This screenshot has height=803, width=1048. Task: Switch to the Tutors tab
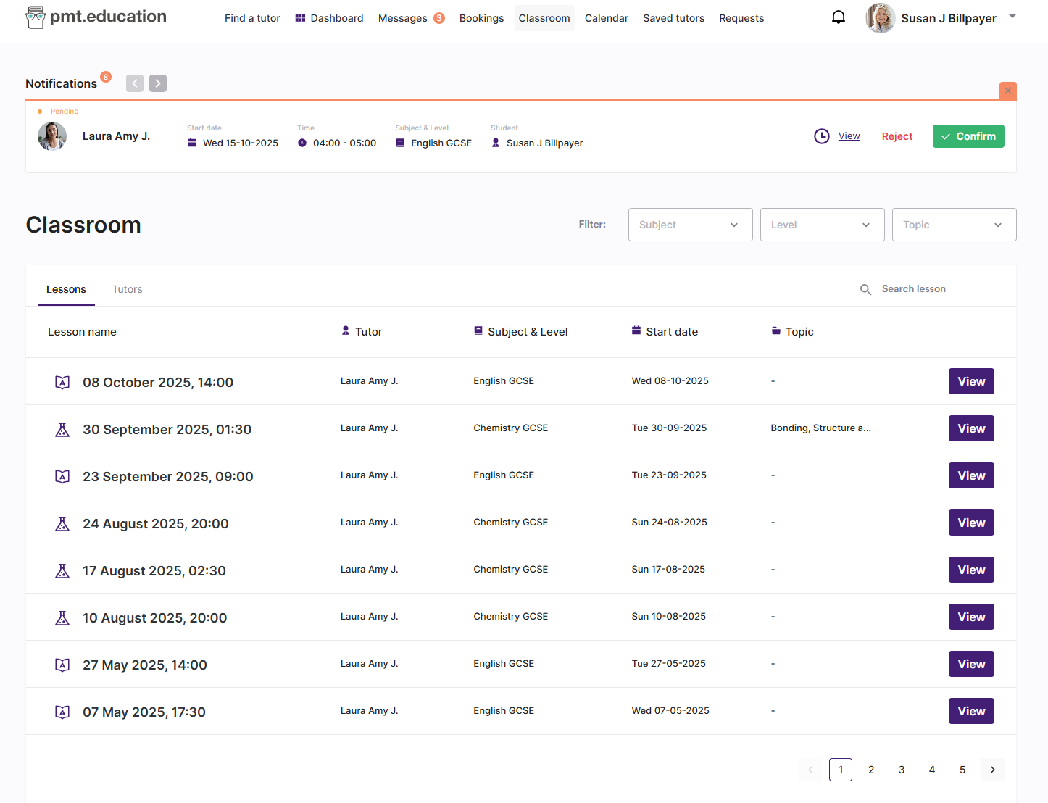point(127,289)
